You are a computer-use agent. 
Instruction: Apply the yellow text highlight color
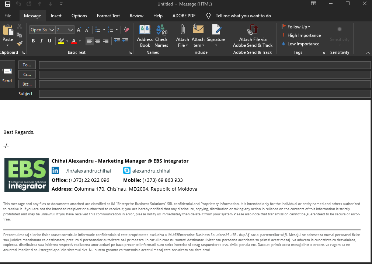pyautogui.click(x=61, y=41)
